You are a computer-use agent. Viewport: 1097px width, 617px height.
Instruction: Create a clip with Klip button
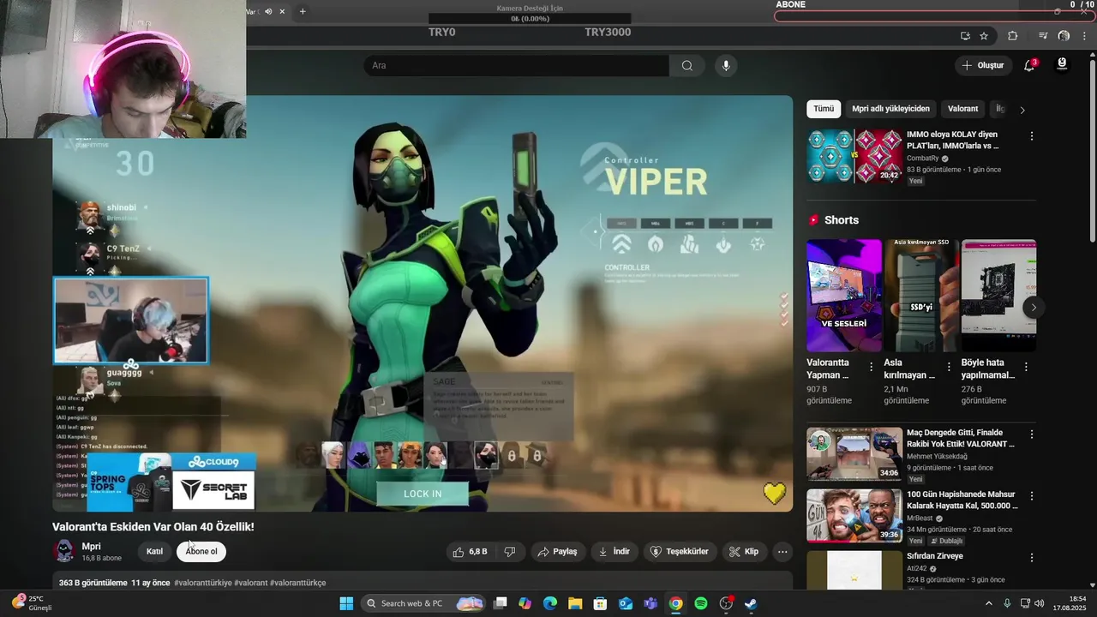point(744,552)
